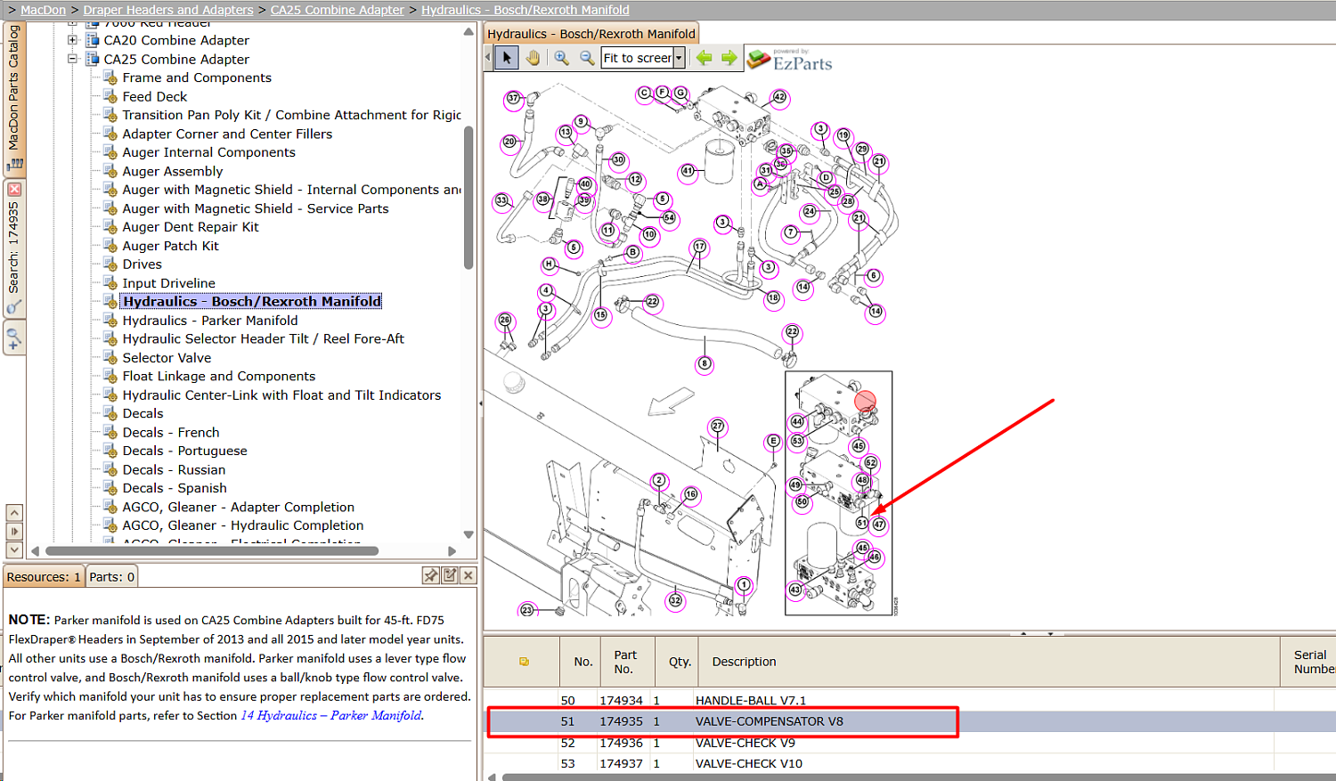Open Draper Headers and Adapters breadcrumb link

click(x=168, y=10)
